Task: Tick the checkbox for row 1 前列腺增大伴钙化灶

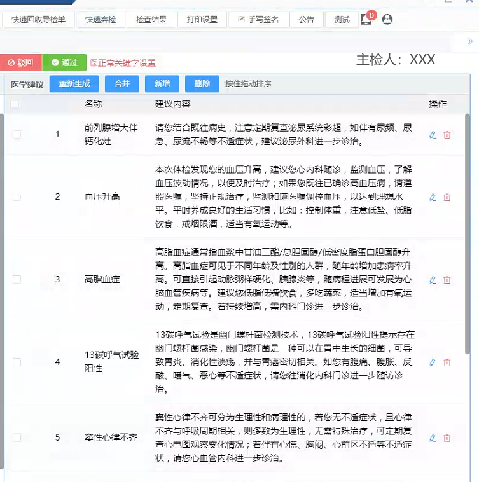Action: coord(17,134)
